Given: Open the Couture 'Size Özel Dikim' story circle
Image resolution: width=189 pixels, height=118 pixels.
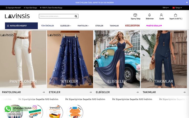Looking at the screenshot, I should (x=15, y=114).
